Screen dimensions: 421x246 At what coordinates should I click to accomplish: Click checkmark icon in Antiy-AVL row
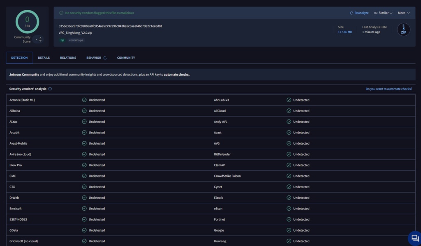coord(289,122)
